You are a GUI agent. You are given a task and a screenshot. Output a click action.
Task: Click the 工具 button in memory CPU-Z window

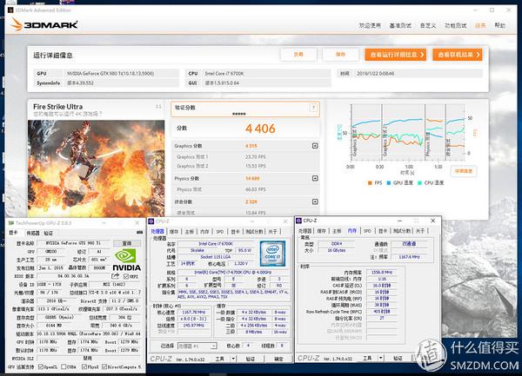[x=367, y=358]
